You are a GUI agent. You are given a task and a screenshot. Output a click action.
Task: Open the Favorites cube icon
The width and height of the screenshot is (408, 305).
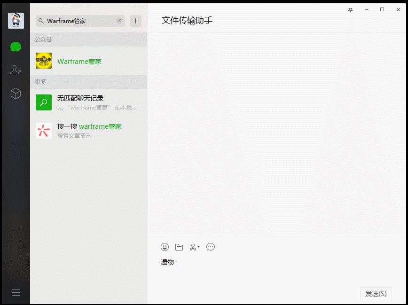[x=16, y=94]
